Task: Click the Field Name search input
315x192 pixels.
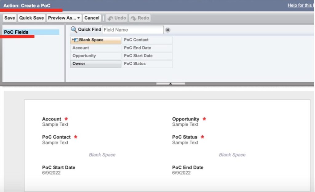Action: [132, 29]
